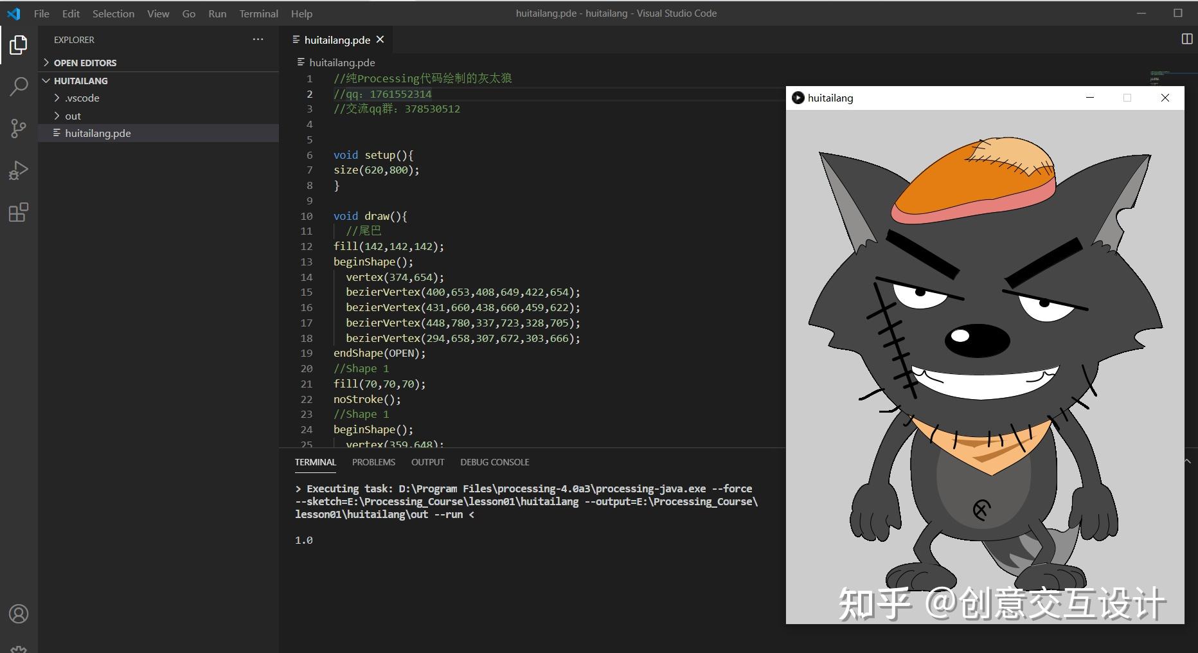Click the Split Editor icon top right
Screen dimensions: 1198x653
[x=1186, y=39]
